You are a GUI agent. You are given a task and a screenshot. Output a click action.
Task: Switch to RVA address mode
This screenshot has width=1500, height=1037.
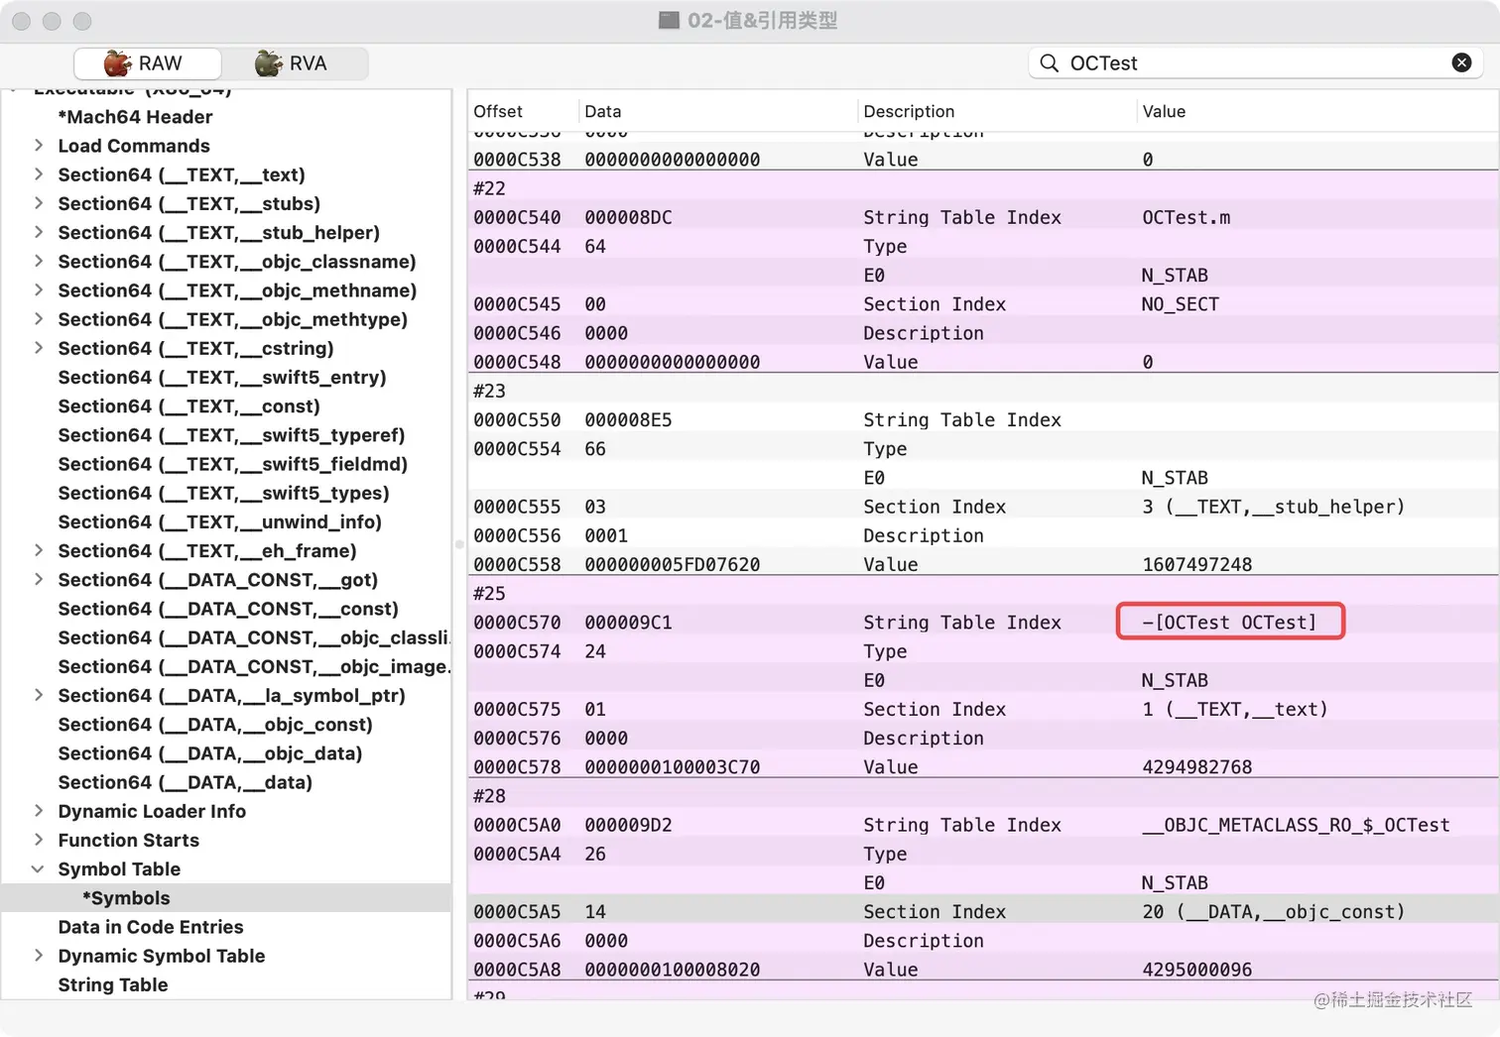pyautogui.click(x=294, y=63)
